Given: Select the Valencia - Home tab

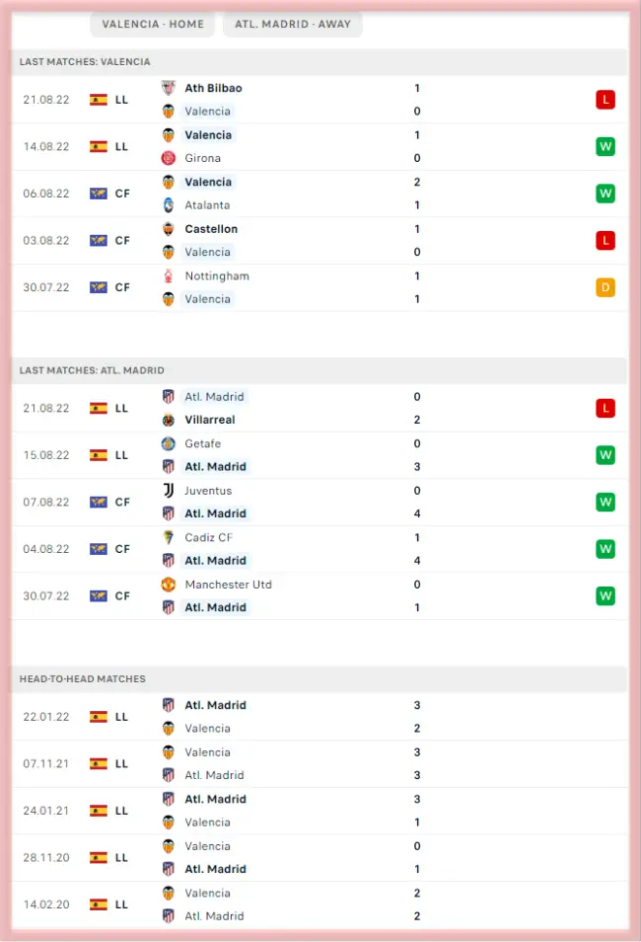Looking at the screenshot, I should pos(153,24).
